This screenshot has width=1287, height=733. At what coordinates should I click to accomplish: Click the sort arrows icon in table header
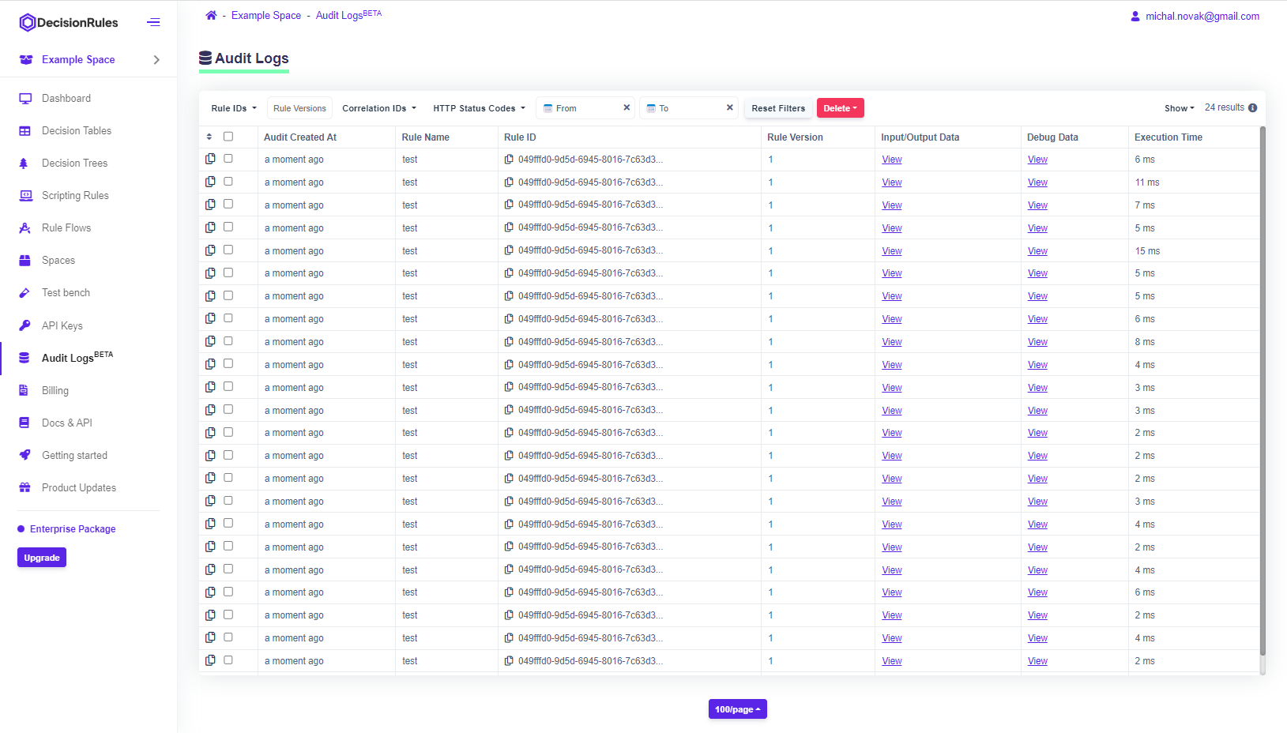click(x=209, y=137)
